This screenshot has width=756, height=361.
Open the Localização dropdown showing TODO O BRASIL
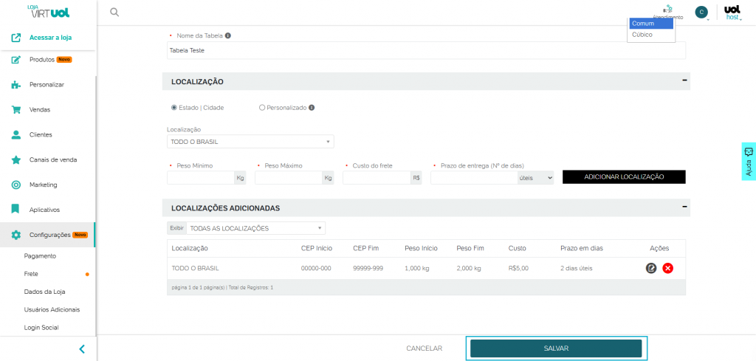250,142
